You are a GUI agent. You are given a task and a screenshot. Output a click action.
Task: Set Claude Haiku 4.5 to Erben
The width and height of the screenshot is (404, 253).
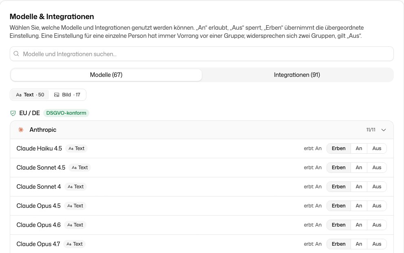338,148
